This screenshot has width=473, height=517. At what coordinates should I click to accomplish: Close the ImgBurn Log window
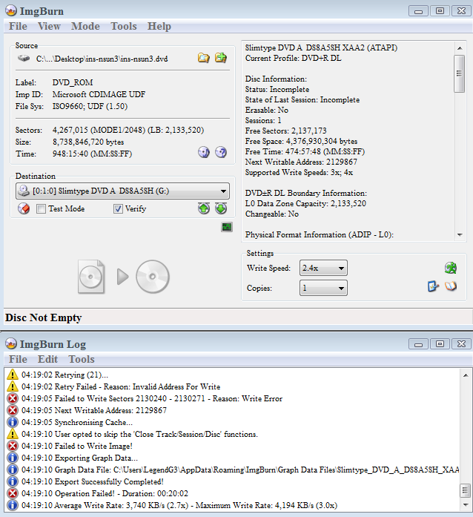pyautogui.click(x=461, y=344)
